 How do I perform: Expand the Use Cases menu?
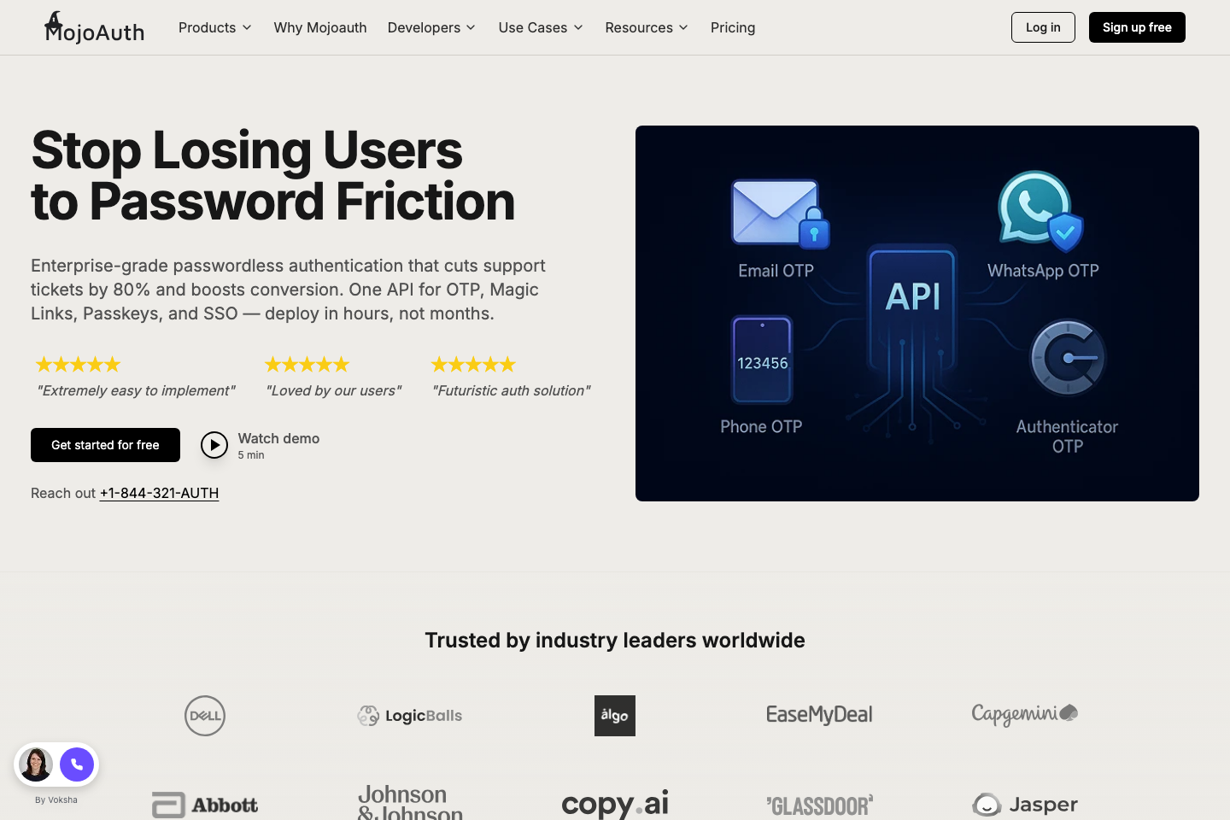pyautogui.click(x=540, y=27)
